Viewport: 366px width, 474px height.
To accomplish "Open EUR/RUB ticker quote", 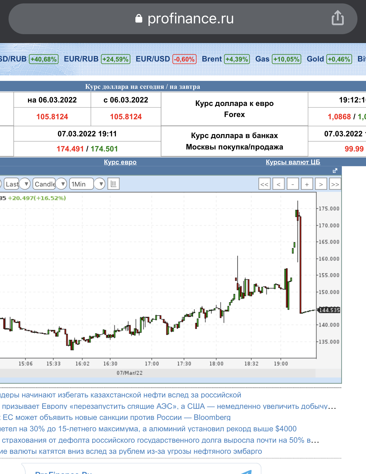I will 81,59.
